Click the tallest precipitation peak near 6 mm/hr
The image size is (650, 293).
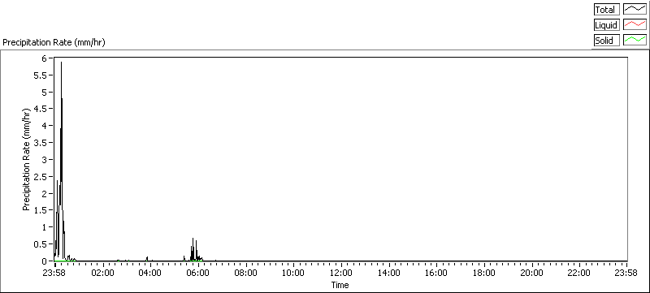tap(62, 63)
